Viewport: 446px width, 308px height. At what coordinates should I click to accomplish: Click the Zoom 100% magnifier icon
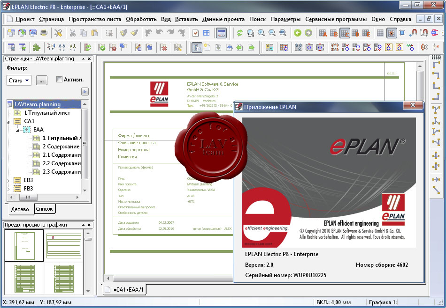283,33
